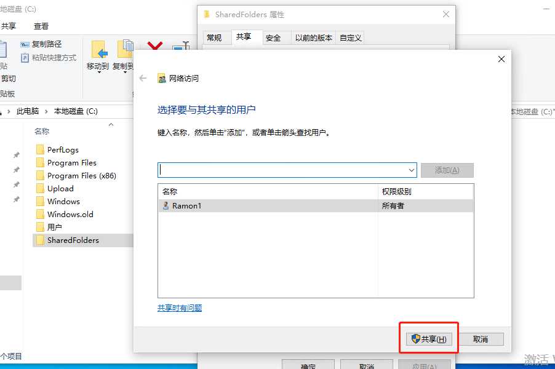Click the Program Files folder icon
The width and height of the screenshot is (555, 369).
pyautogui.click(x=40, y=162)
